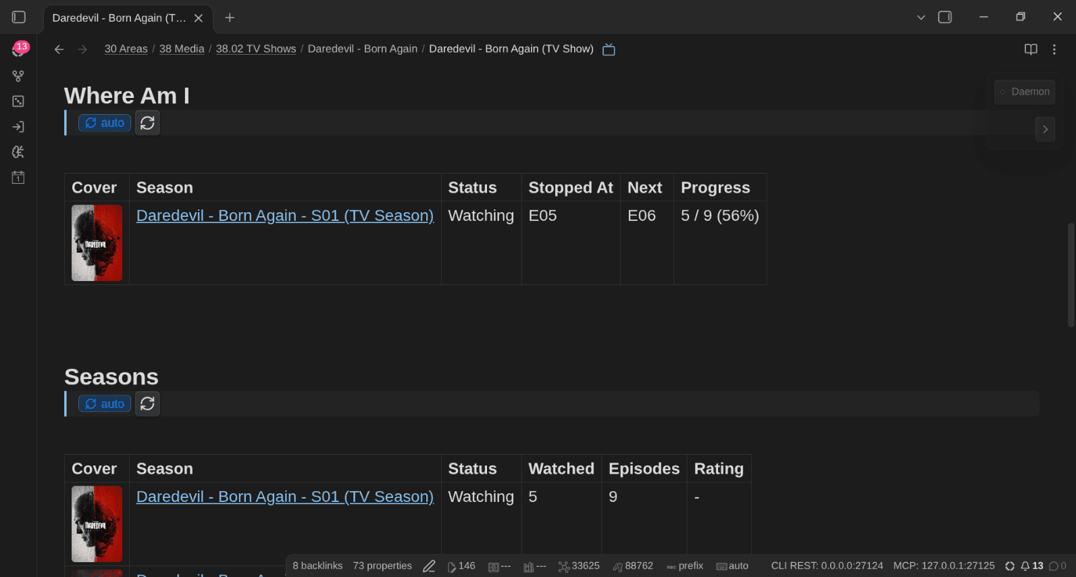This screenshot has width=1076, height=577.
Task: Switch to reading view book icon
Action: [x=1031, y=49]
